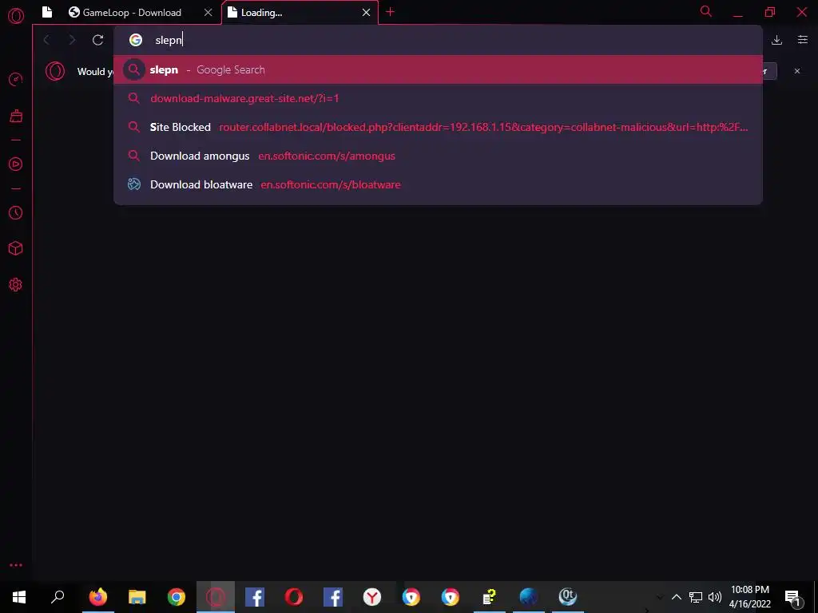Open the Player sidebar icon

16,164
